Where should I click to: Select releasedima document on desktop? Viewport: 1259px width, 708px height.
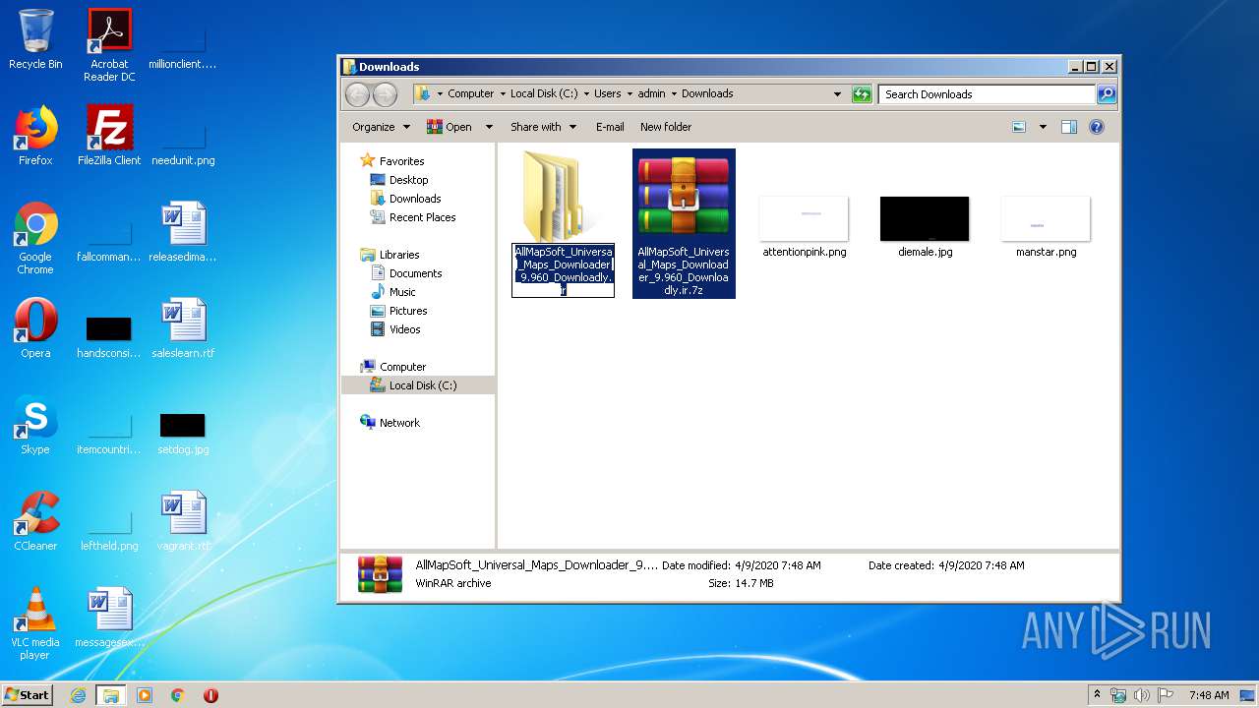(183, 232)
